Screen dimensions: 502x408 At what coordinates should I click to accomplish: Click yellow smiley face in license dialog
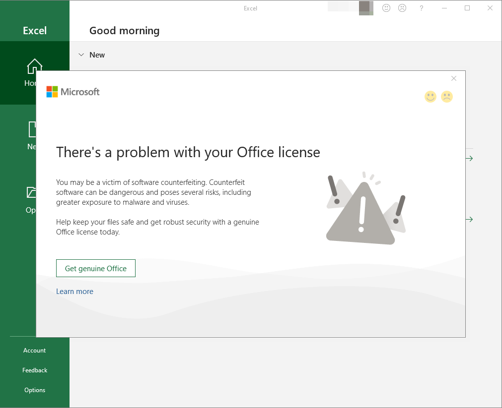pyautogui.click(x=430, y=97)
